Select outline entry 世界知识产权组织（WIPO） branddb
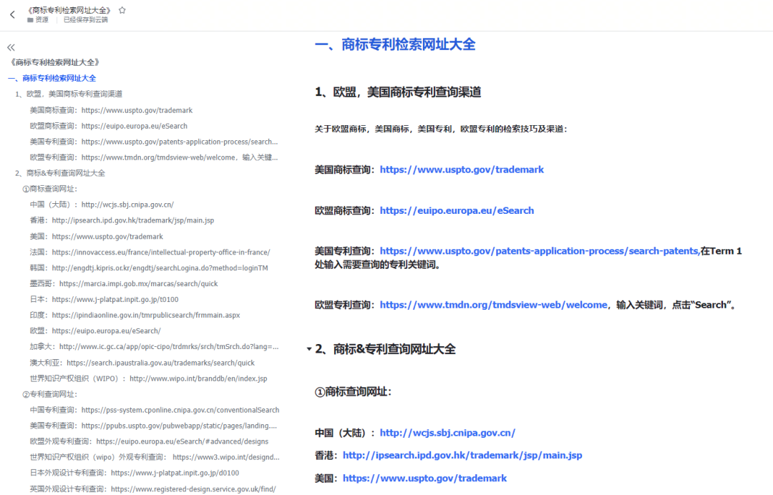773x495 pixels. pyautogui.click(x=148, y=379)
